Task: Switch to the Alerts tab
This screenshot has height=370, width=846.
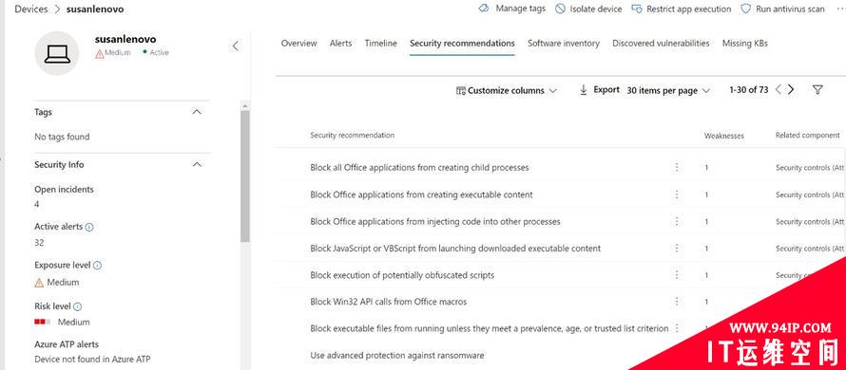Action: (x=340, y=43)
